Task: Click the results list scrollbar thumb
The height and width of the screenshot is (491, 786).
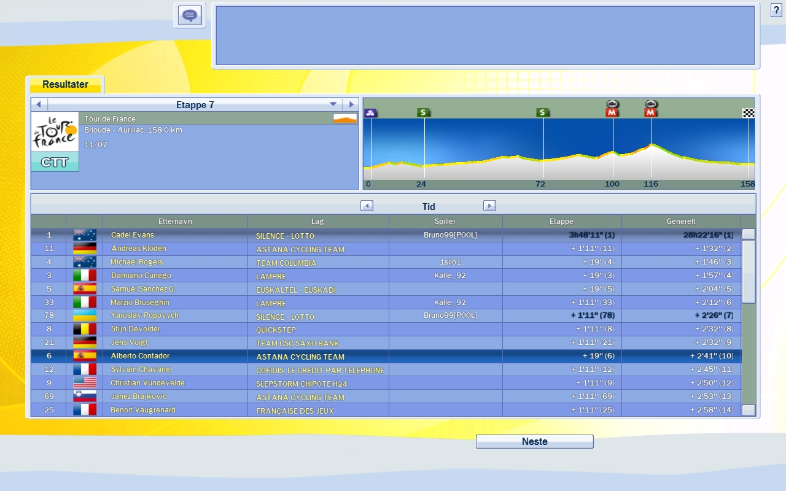Action: (749, 272)
